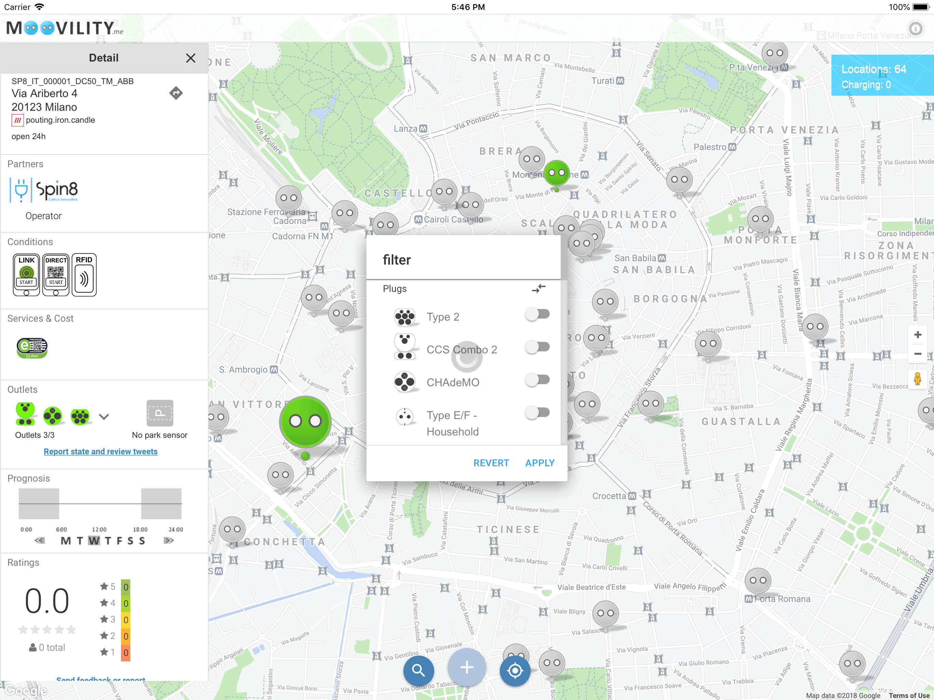934x700 pixels.
Task: Open Report state and review tweets link
Action: pos(101,451)
